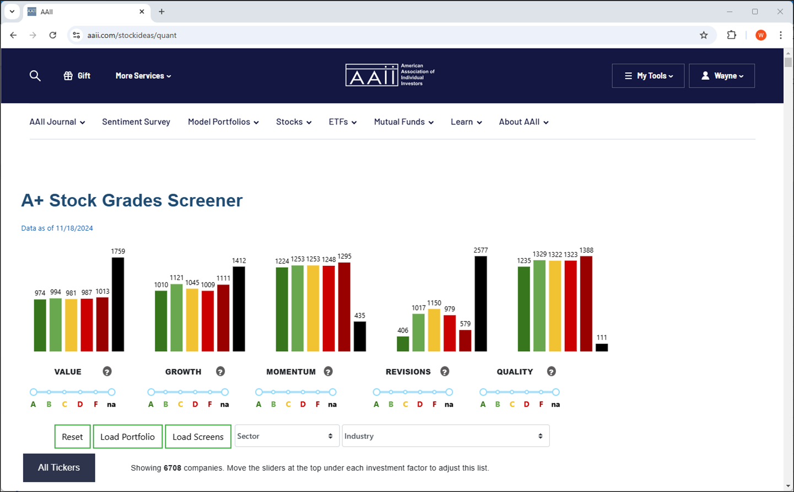
Task: Open the Wayne account dropdown
Action: pos(722,76)
